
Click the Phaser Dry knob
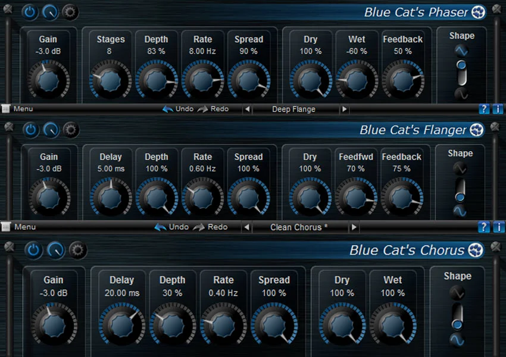310,80
